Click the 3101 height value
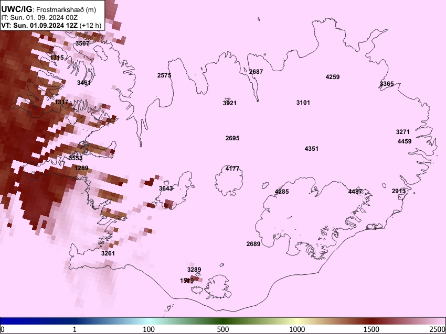446x334 pixels. 303,103
